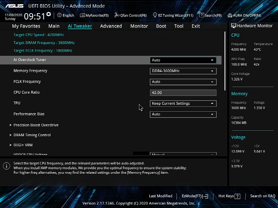Select Memory Frequency label
This screenshot has width=278, height=208.
tap(30, 71)
